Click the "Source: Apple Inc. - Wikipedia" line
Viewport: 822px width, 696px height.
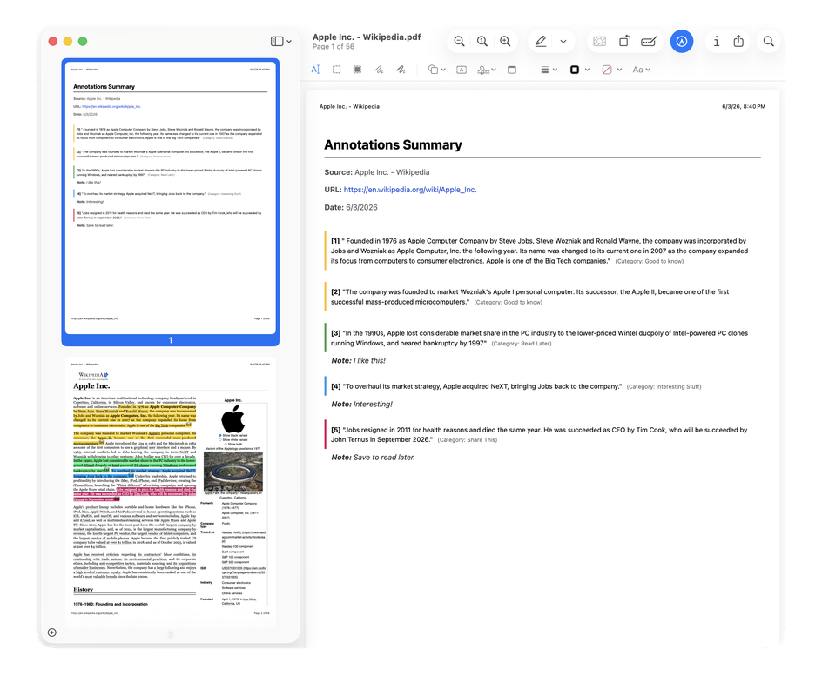click(376, 172)
